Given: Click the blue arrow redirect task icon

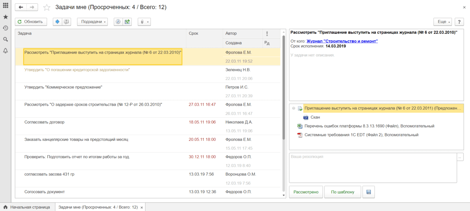Looking at the screenshot, I should pos(57,22).
